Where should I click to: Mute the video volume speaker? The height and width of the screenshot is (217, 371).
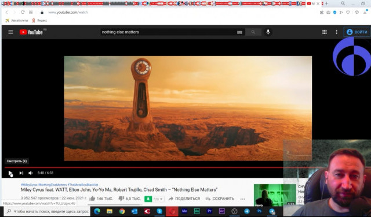click(31, 173)
